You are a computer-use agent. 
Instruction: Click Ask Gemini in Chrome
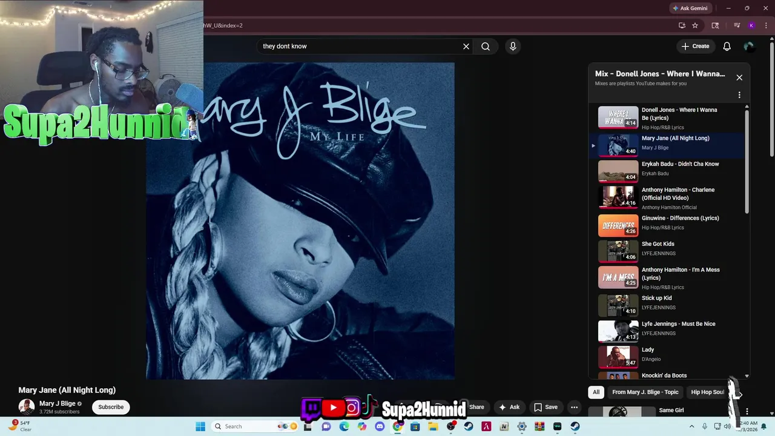pyautogui.click(x=690, y=8)
